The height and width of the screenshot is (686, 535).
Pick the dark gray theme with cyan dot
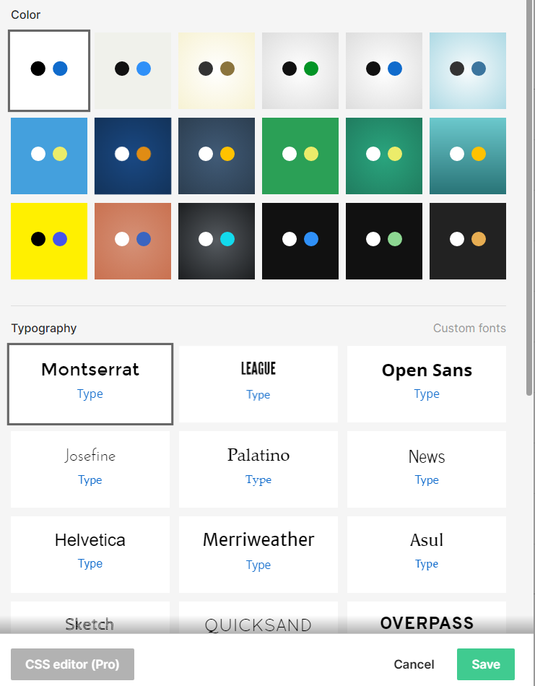click(x=217, y=241)
